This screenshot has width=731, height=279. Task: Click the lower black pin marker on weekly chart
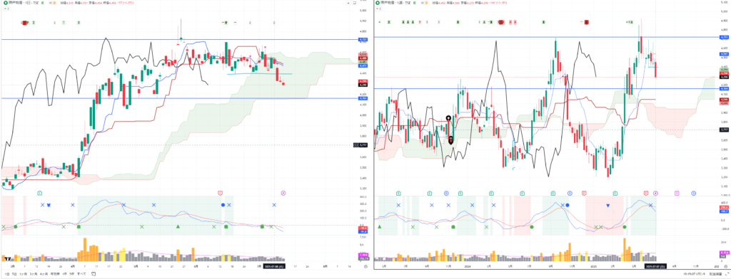tap(451, 139)
